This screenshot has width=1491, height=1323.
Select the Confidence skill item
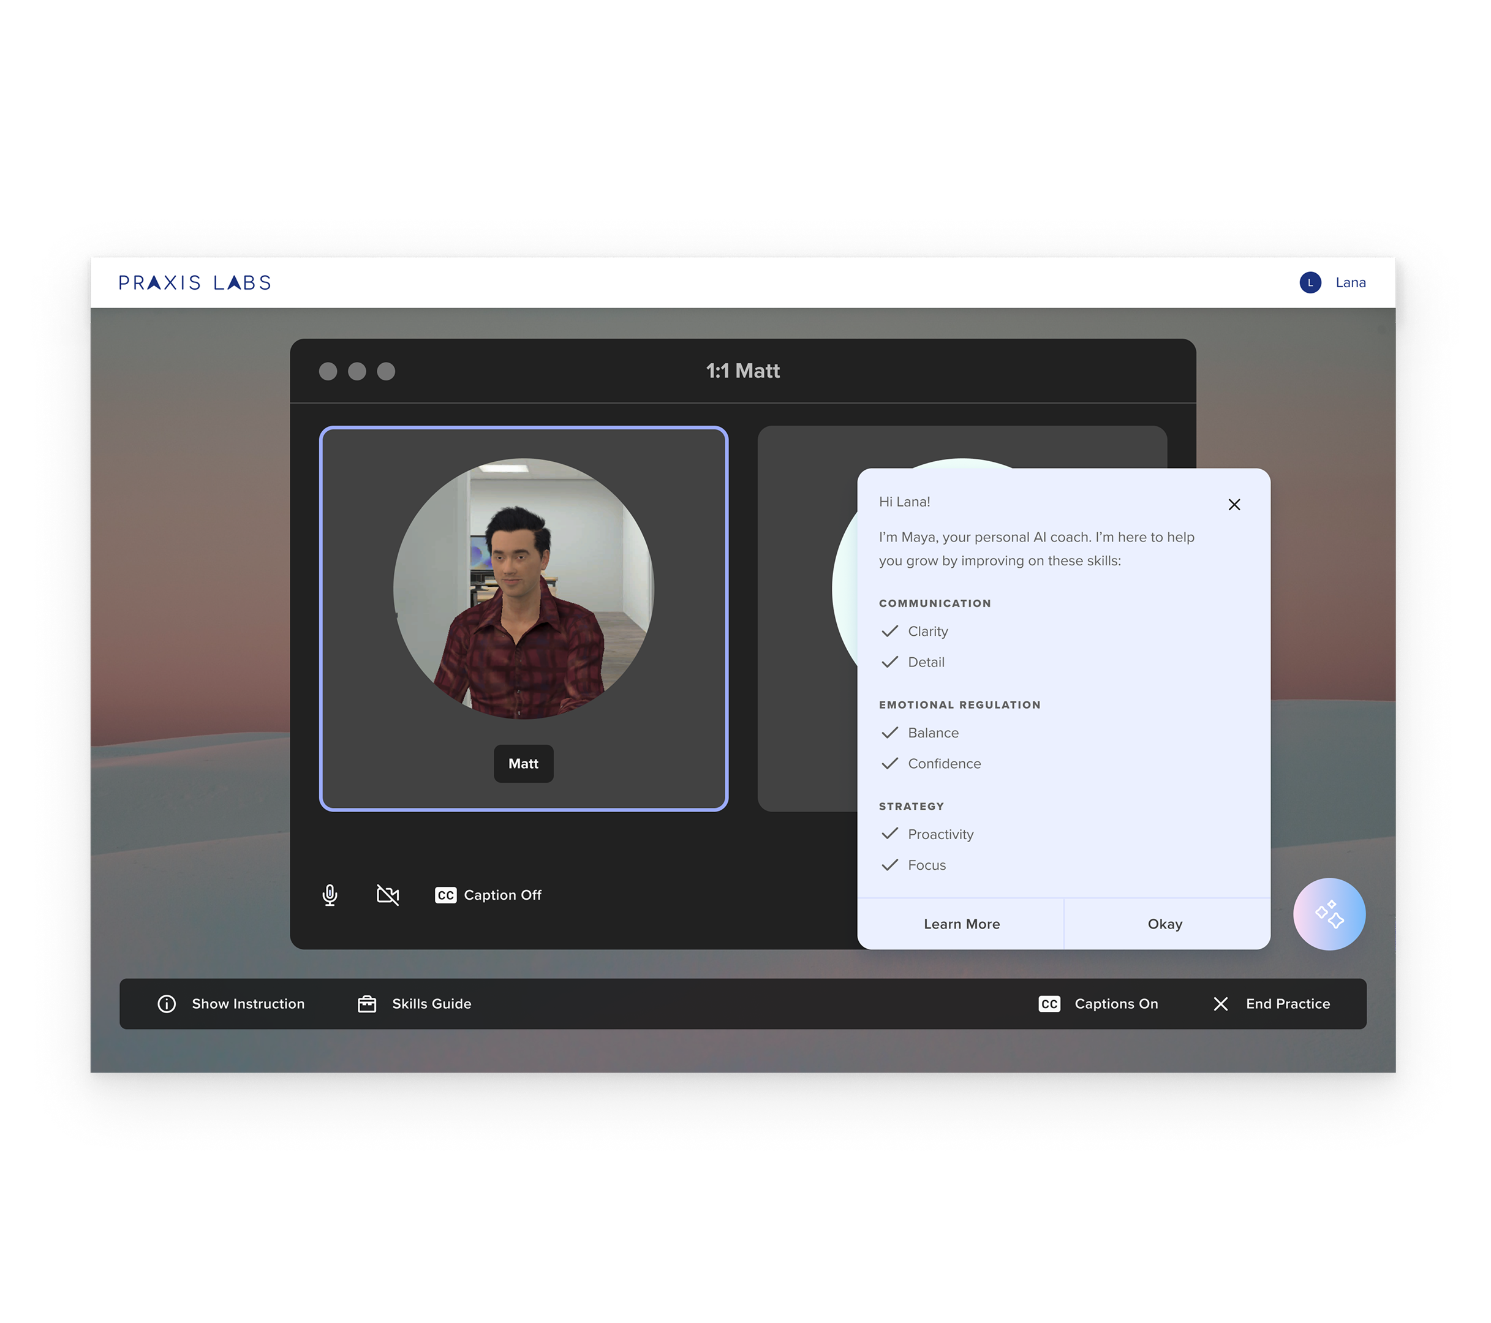coord(944,764)
